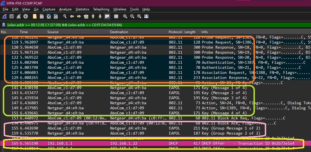
Task: Go to a specified packet
Action: click(x=86, y=16)
